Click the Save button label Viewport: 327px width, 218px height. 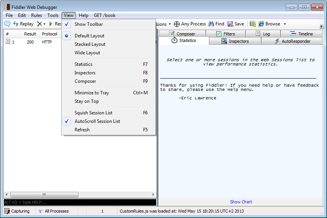click(x=239, y=24)
